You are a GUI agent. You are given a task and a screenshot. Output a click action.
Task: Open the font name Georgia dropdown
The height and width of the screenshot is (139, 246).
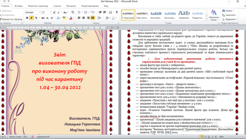coord(40,12)
